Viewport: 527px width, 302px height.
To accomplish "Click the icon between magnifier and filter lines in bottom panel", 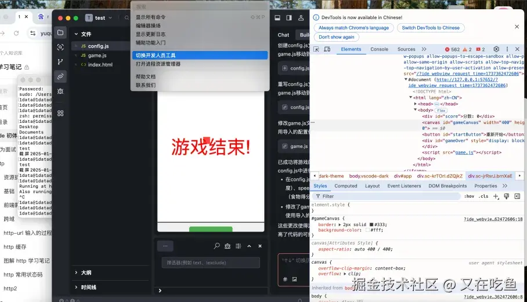I will (x=228, y=246).
